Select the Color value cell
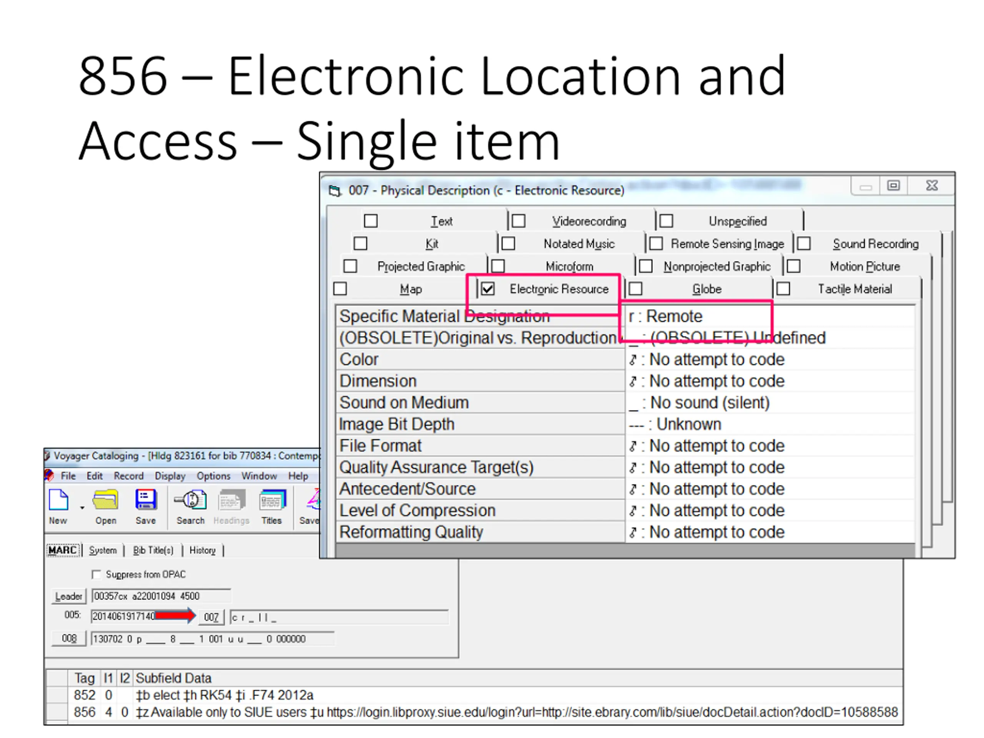Image resolution: width=984 pixels, height=738 pixels. 770,359
